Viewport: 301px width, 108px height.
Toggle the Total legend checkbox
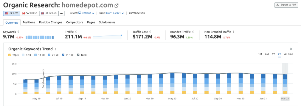click(x=78, y=55)
